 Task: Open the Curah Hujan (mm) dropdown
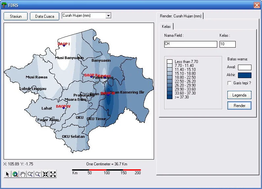pyautogui.click(x=108, y=15)
